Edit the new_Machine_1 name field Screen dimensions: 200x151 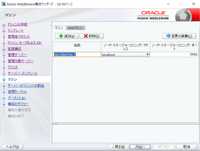pos(77,55)
